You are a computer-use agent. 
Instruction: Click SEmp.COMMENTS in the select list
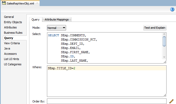click(73, 35)
